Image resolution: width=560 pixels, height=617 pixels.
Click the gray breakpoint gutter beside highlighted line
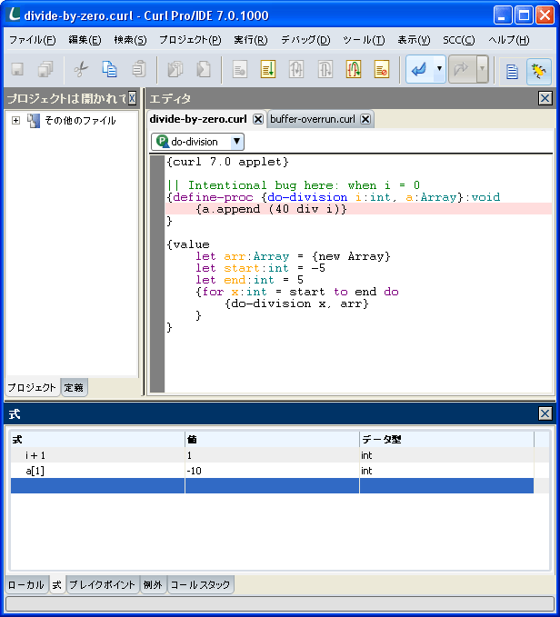tap(157, 209)
